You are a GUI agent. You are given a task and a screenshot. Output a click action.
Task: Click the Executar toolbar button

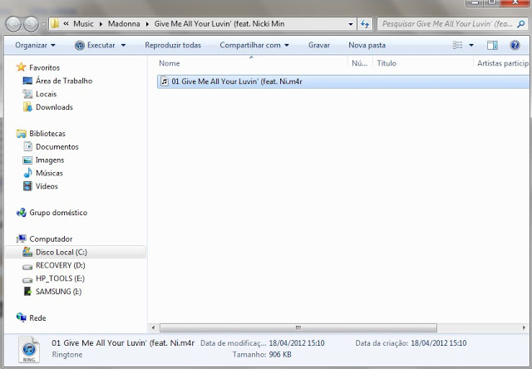[100, 45]
